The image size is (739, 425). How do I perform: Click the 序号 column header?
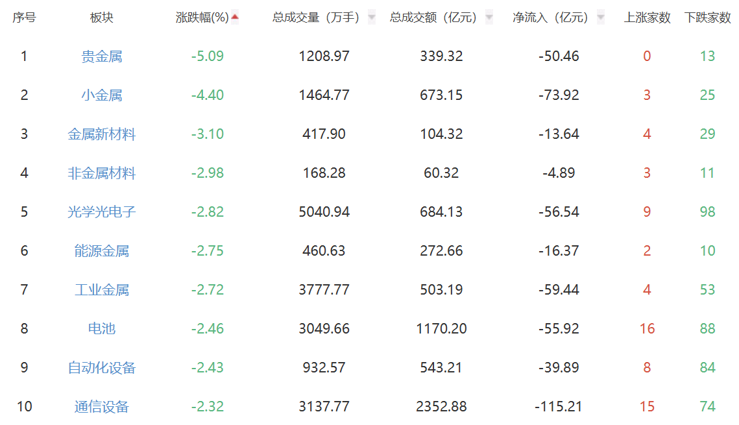point(23,18)
